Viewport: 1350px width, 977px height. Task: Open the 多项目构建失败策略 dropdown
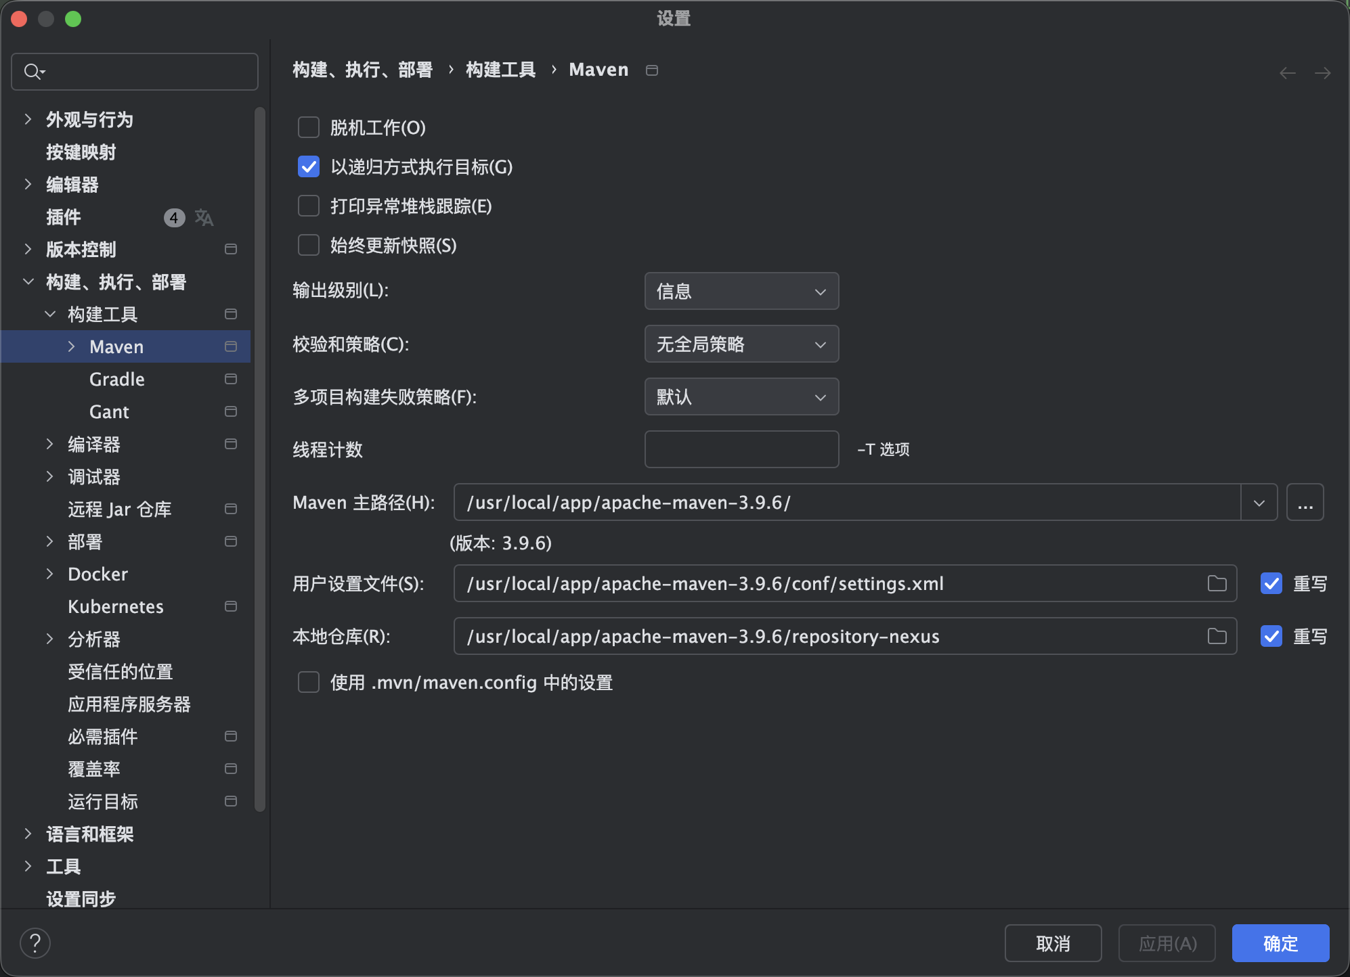point(741,396)
